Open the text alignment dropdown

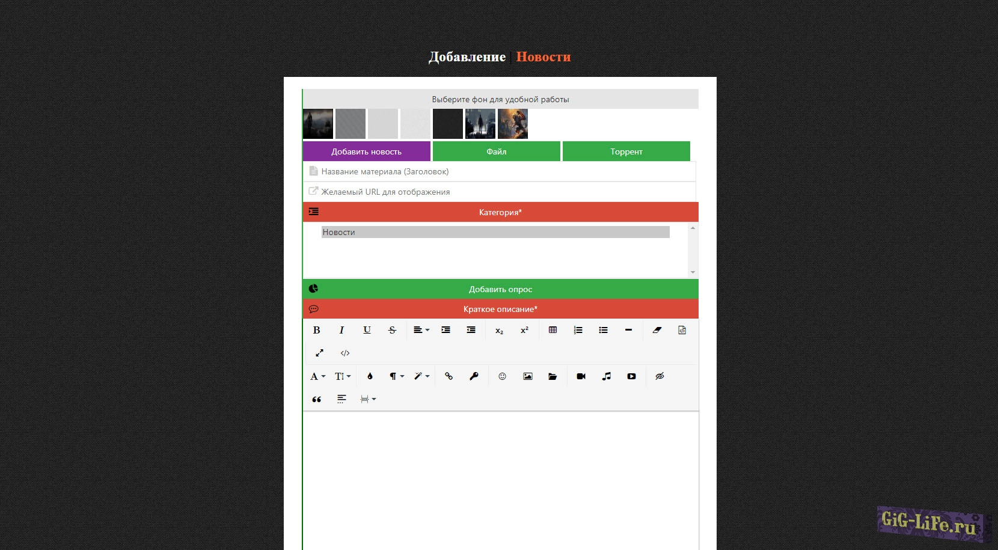click(421, 330)
